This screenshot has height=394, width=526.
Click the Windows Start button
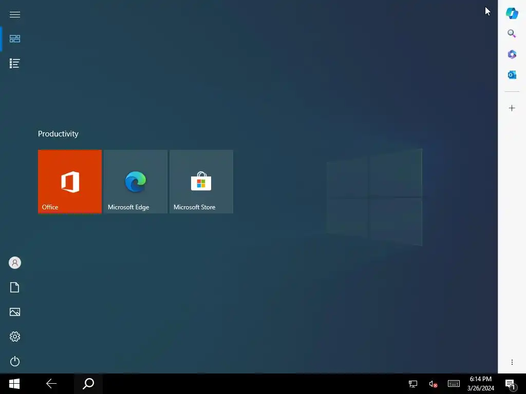(x=14, y=384)
